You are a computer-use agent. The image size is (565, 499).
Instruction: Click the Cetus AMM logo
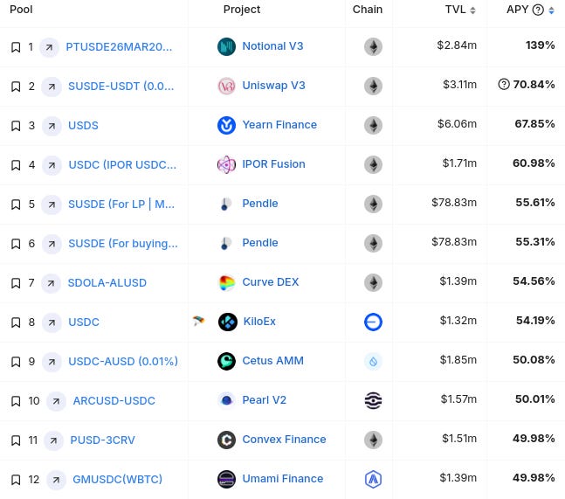[226, 361]
